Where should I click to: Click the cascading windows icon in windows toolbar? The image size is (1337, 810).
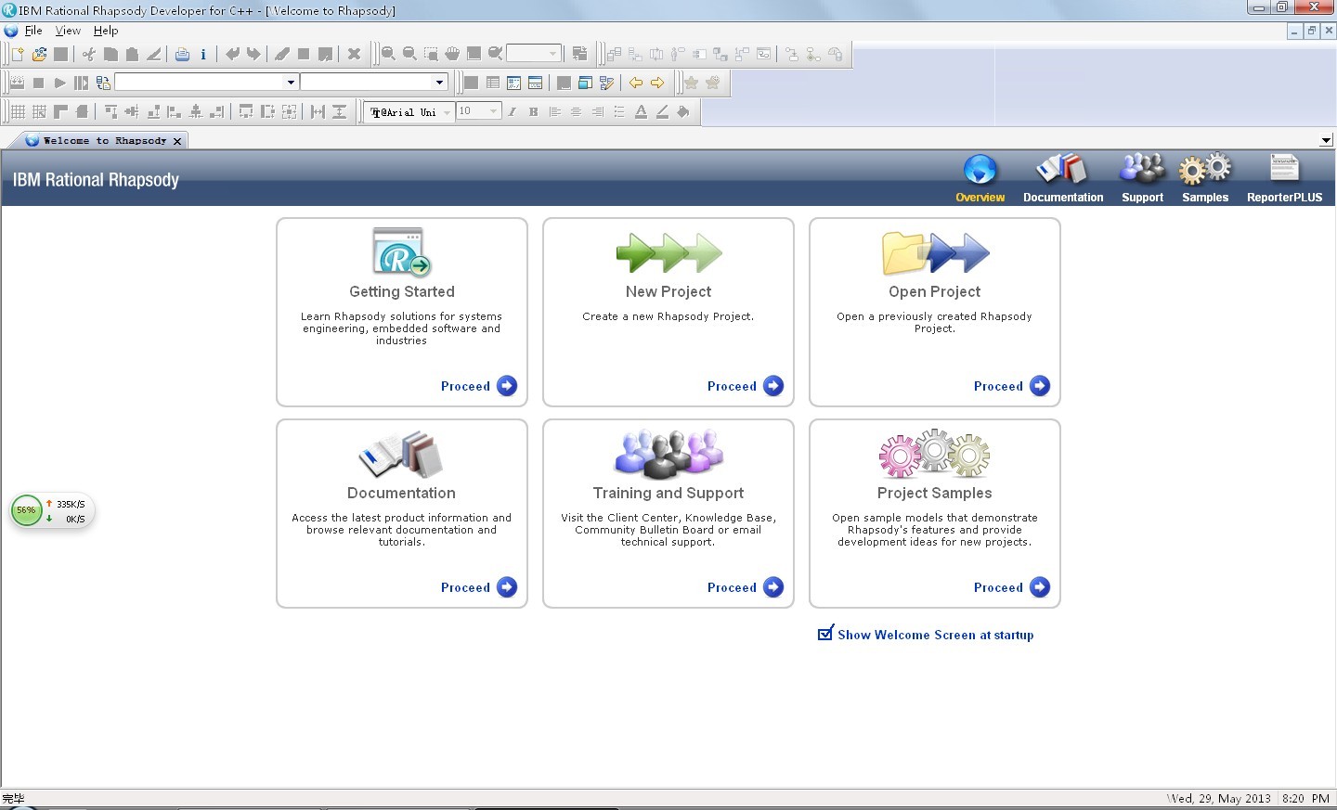point(585,83)
